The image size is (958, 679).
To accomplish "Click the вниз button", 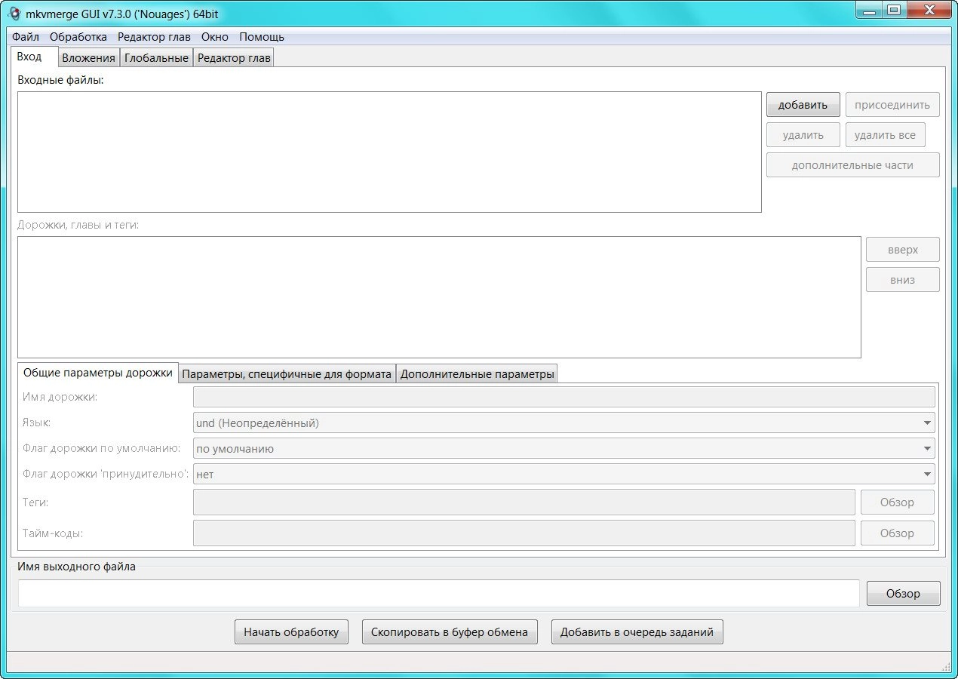I will [902, 280].
